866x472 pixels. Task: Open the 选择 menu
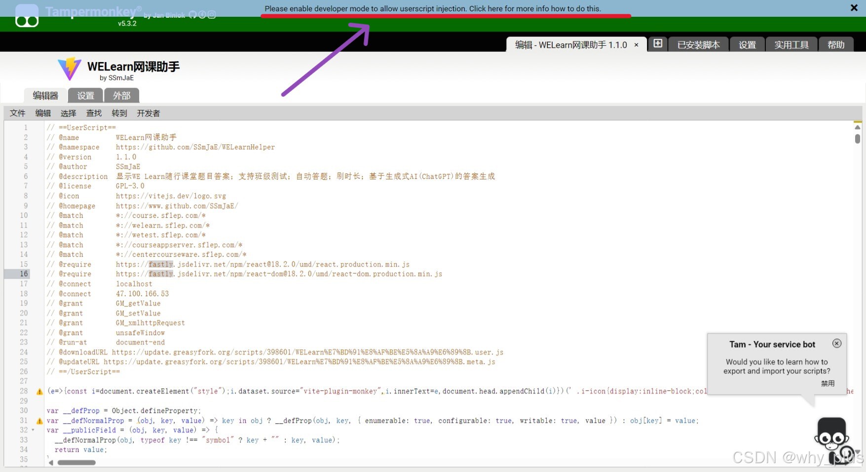(x=68, y=113)
